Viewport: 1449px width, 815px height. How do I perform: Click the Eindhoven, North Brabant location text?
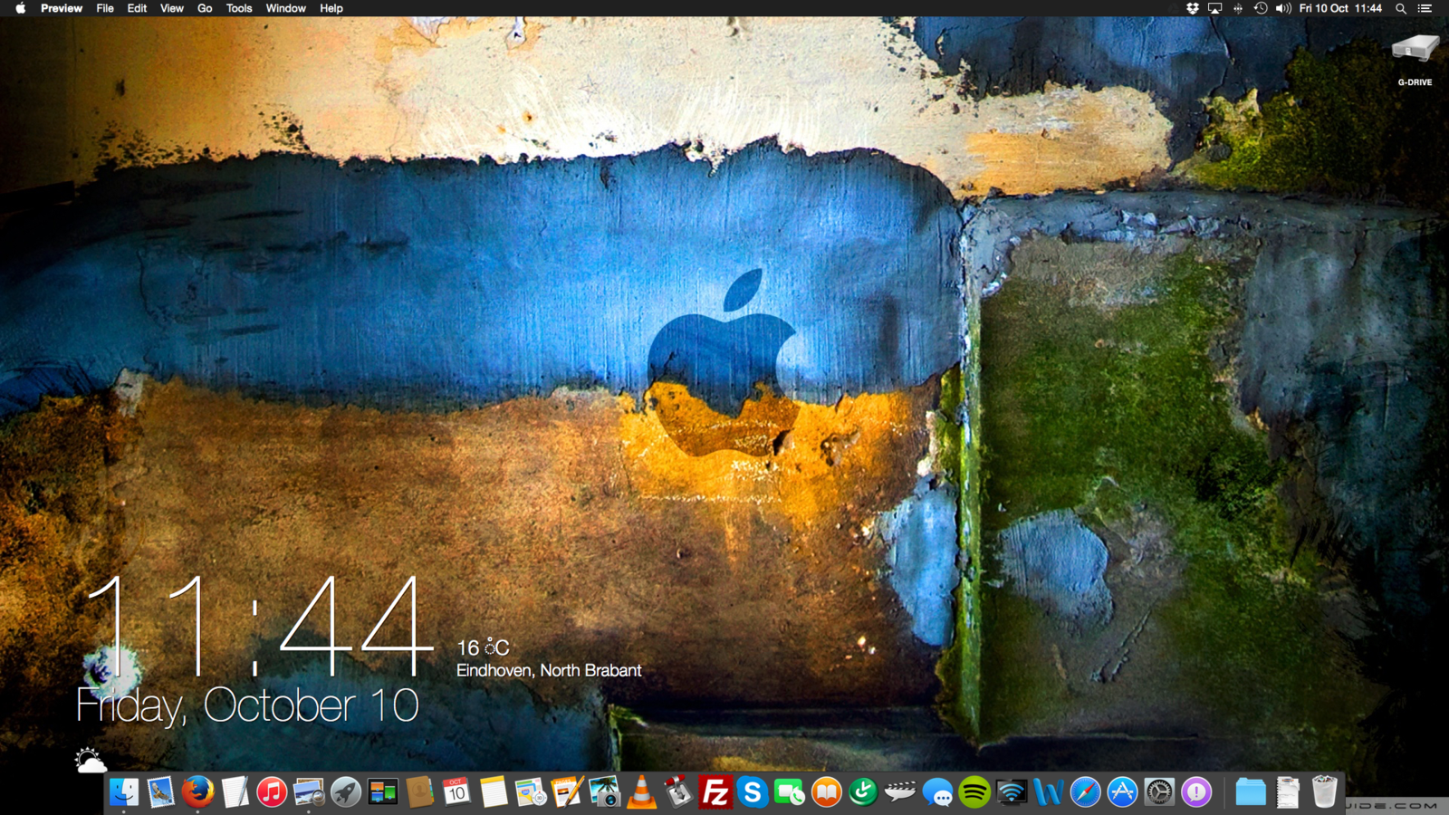[549, 670]
